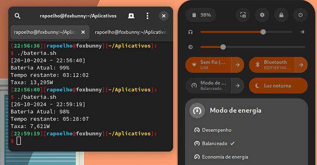317x165 pixels.
Task: Click the headphones volume icon
Action: [191, 32]
